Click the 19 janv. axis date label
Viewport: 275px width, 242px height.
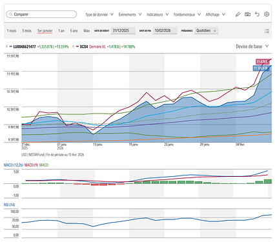point(134,145)
